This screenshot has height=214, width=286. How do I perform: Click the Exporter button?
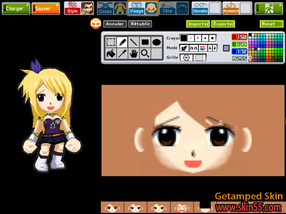(223, 24)
